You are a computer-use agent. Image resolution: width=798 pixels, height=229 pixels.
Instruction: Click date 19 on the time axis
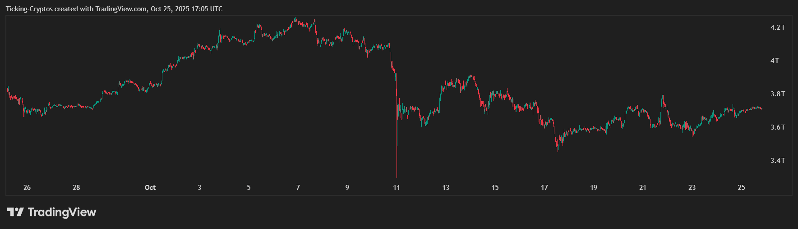pyautogui.click(x=594, y=188)
